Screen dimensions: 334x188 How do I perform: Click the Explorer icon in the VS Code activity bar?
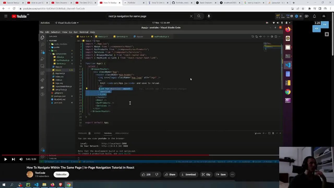pyautogui.click(x=42, y=38)
